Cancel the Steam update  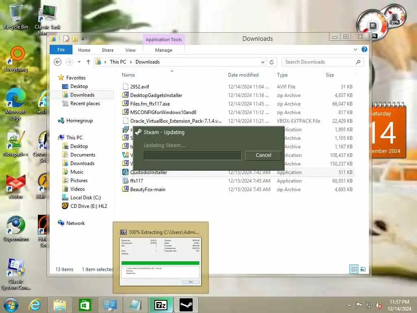coord(263,155)
